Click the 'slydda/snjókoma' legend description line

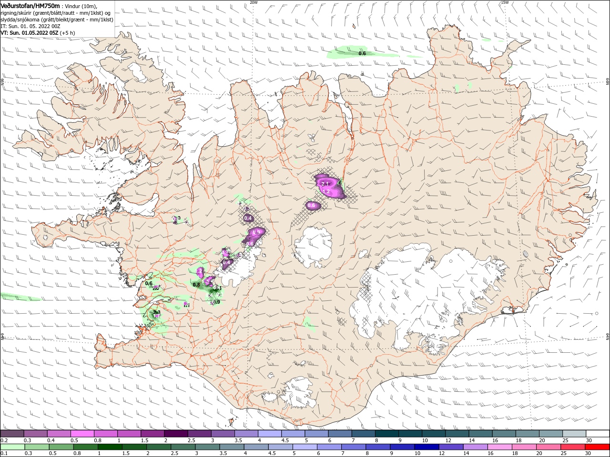pyautogui.click(x=57, y=20)
